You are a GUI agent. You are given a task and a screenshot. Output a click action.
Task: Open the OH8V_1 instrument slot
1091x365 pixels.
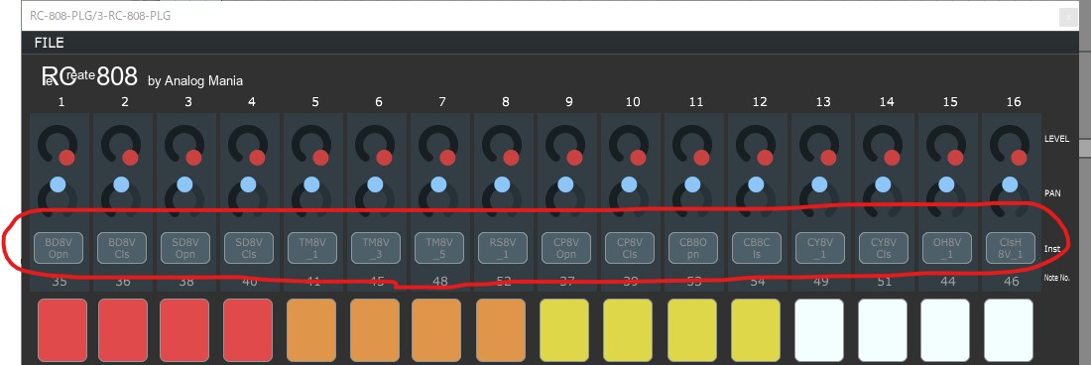coord(947,248)
